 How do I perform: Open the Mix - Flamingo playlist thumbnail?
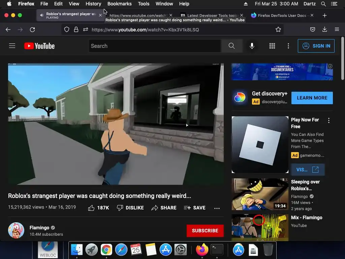(260, 228)
